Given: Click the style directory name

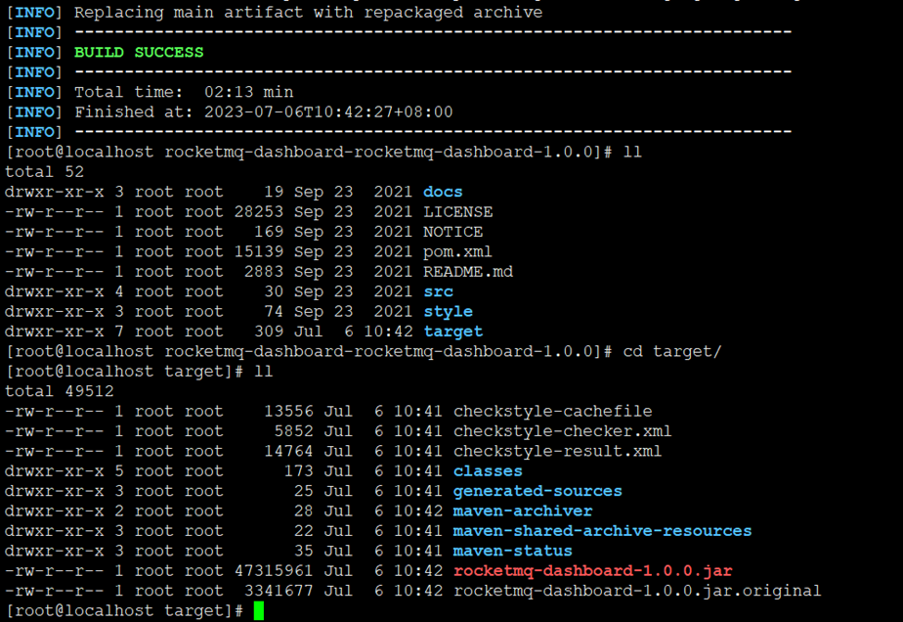Looking at the screenshot, I should (448, 312).
